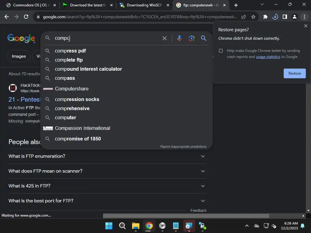Viewport: 311px width, 233px height.
Task: Enable sending crash reports checkbox
Action: (x=221, y=51)
